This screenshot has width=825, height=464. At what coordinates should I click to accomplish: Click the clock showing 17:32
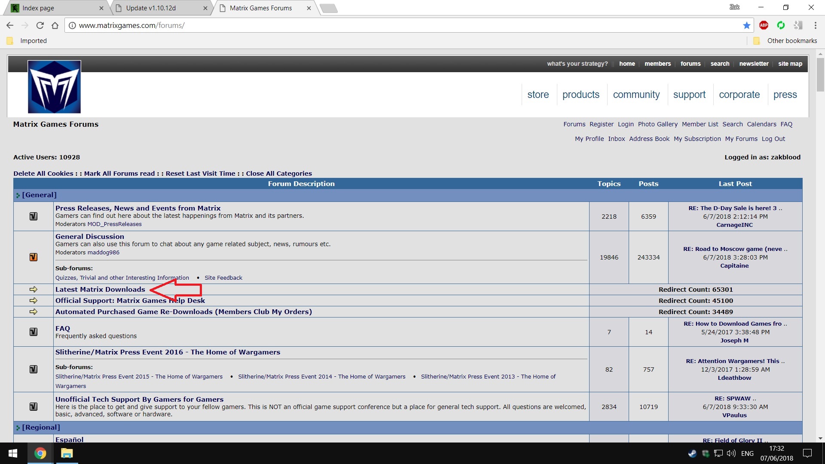pos(776,449)
